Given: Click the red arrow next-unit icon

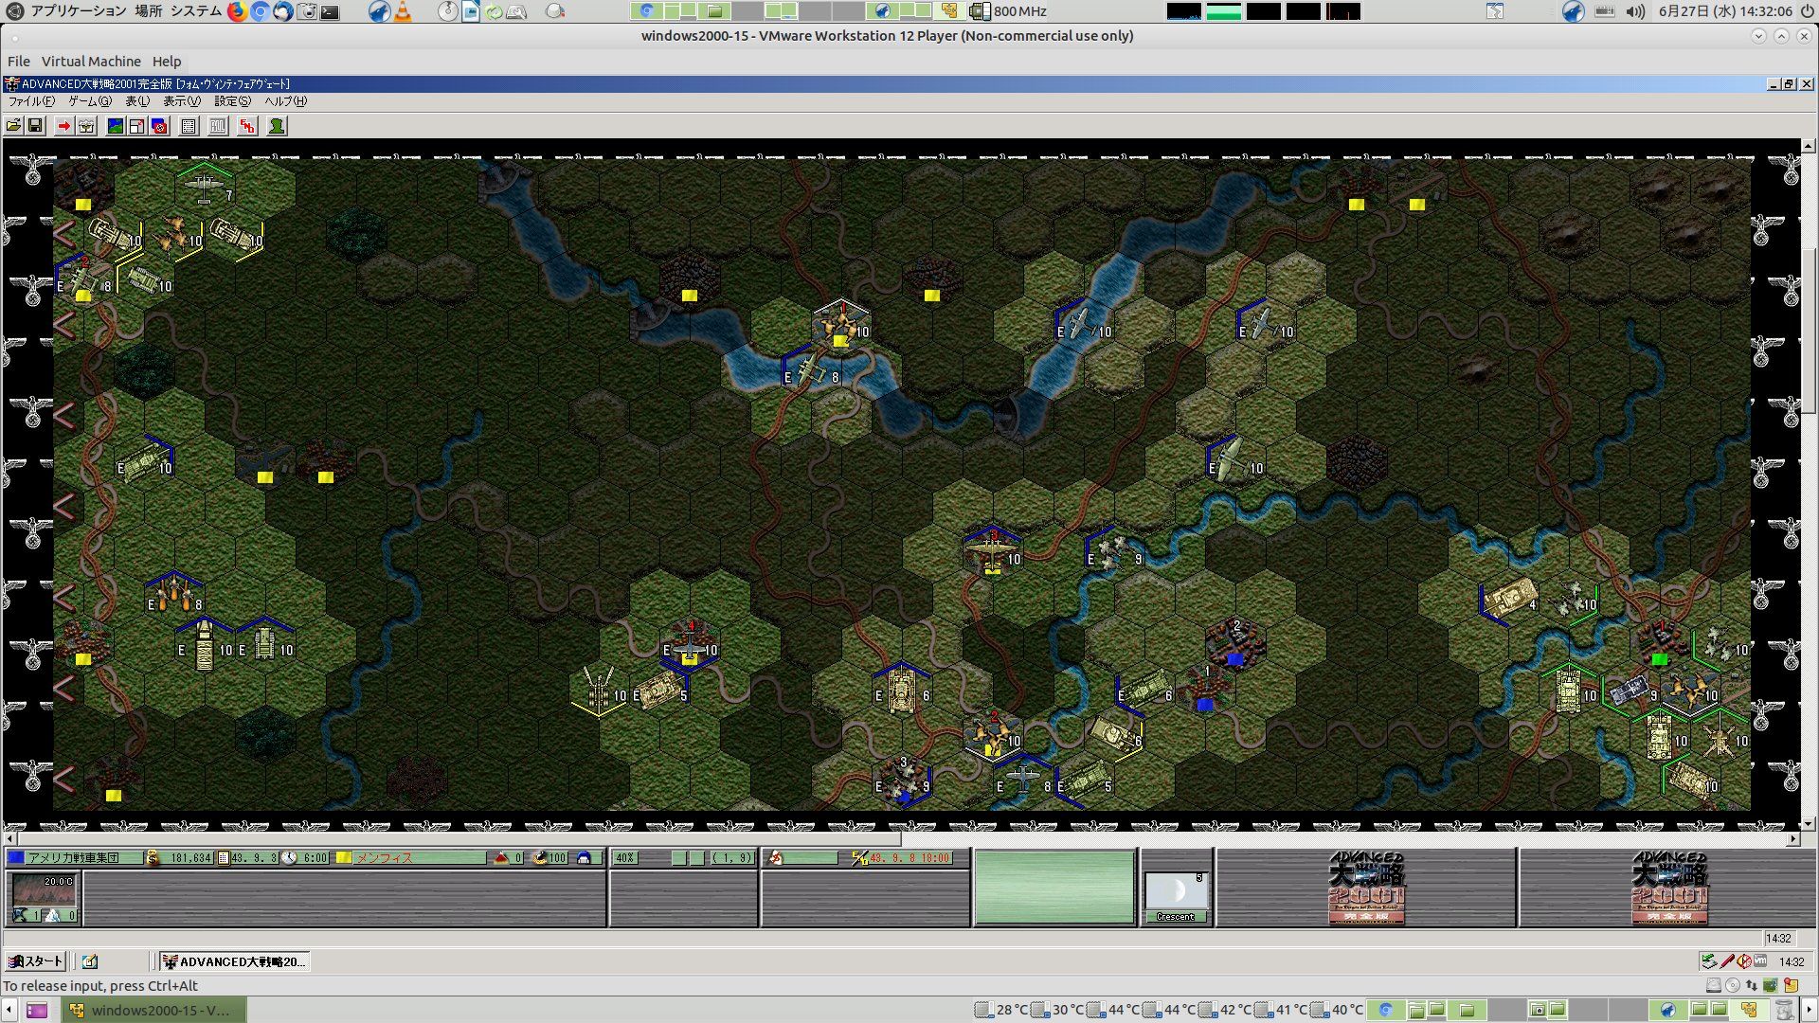Looking at the screenshot, I should point(63,126).
